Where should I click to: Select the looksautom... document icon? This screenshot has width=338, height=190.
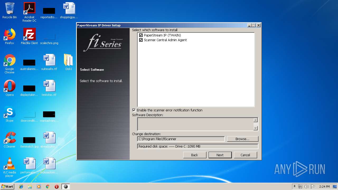point(49,166)
